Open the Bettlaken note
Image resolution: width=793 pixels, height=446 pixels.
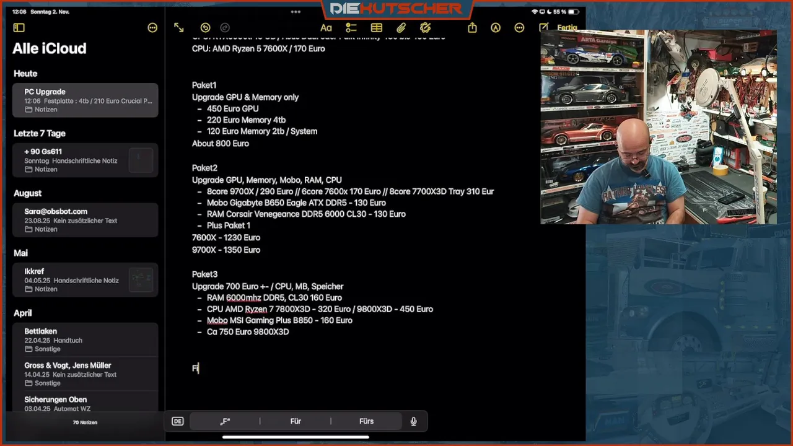[85, 339]
